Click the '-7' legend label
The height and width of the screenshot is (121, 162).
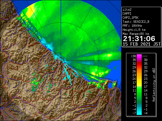click(x=134, y=113)
